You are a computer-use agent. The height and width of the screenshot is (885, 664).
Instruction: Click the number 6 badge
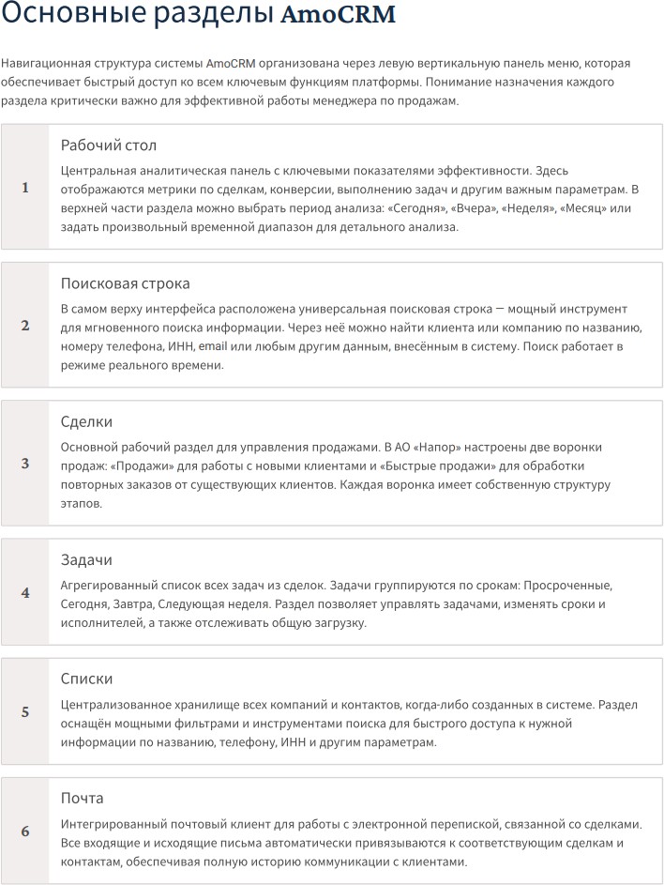[25, 831]
